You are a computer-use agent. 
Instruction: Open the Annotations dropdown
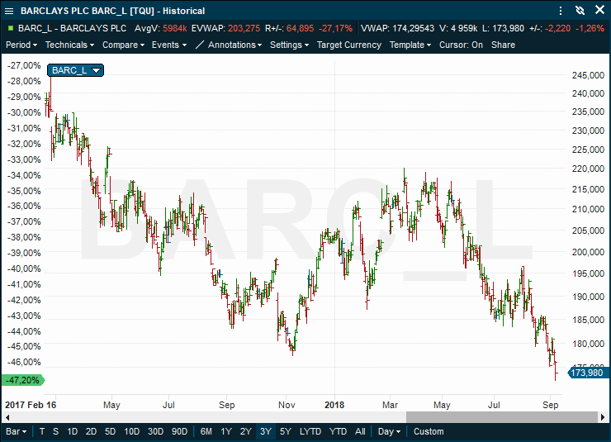click(x=235, y=45)
